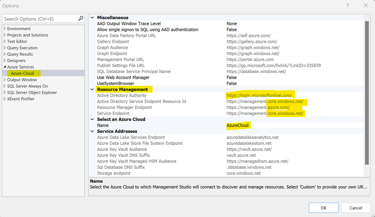This screenshot has height=217, width=375.
Task: Expand the Output Window node arrow
Action: click(x=5, y=80)
